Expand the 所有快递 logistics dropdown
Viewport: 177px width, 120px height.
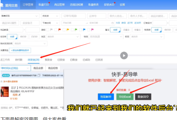pyautogui.click(x=106, y=37)
